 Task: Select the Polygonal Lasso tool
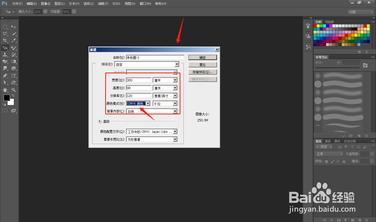coord(5,34)
